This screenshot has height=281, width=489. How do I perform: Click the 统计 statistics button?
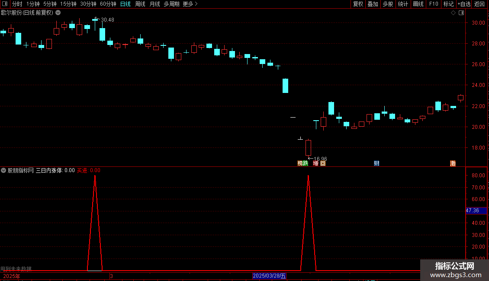click(403, 4)
